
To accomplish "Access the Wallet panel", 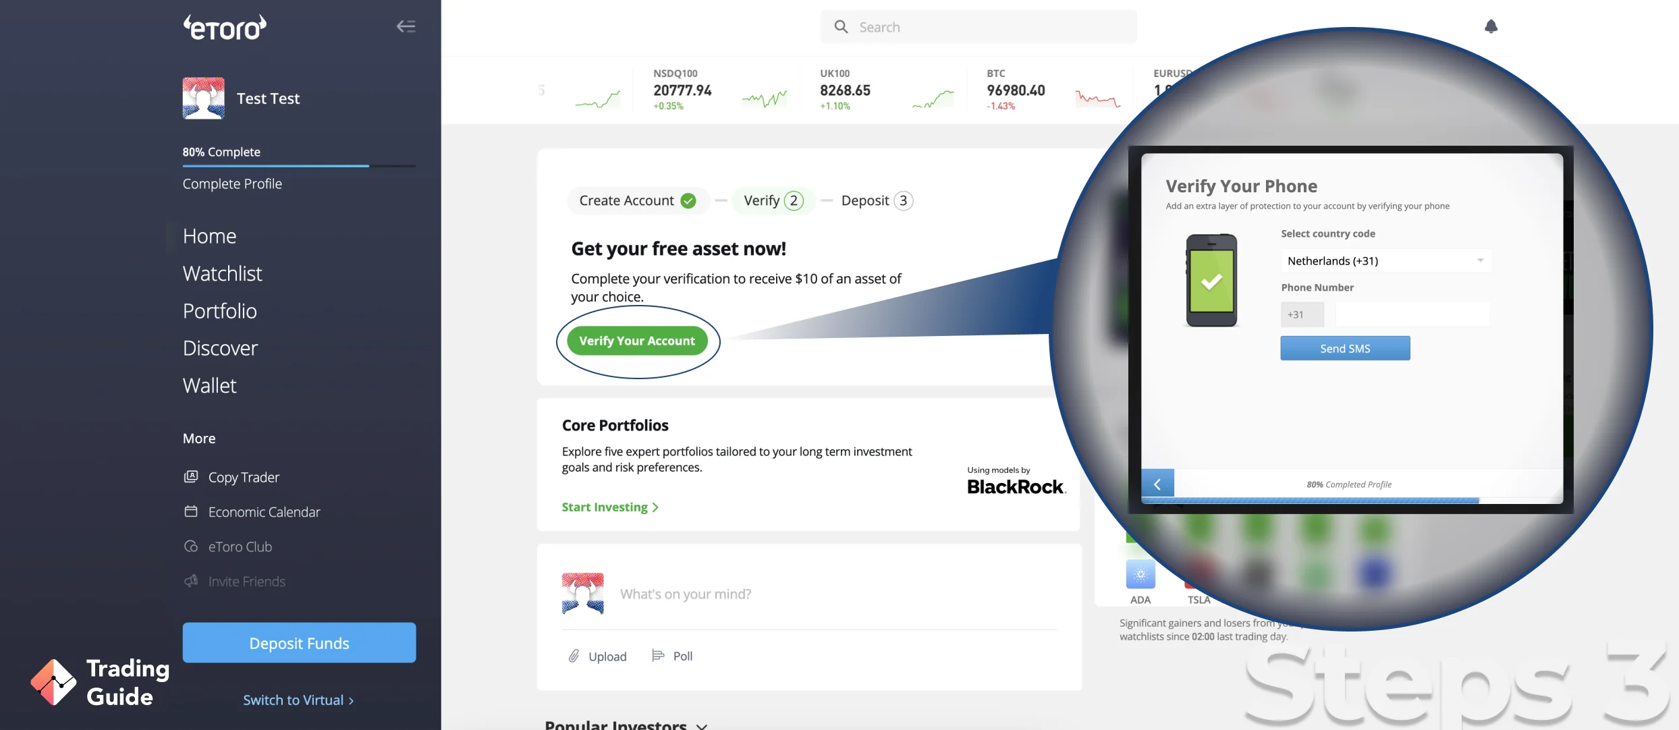I will 209,385.
